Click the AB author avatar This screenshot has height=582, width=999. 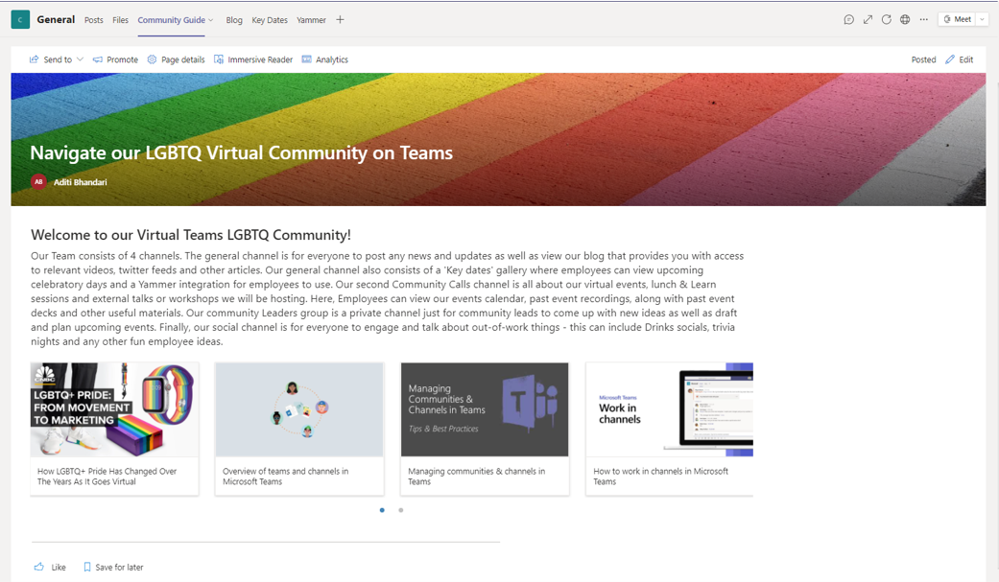click(38, 182)
